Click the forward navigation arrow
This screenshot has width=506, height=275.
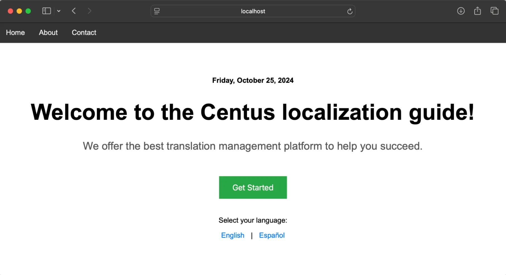click(x=89, y=11)
